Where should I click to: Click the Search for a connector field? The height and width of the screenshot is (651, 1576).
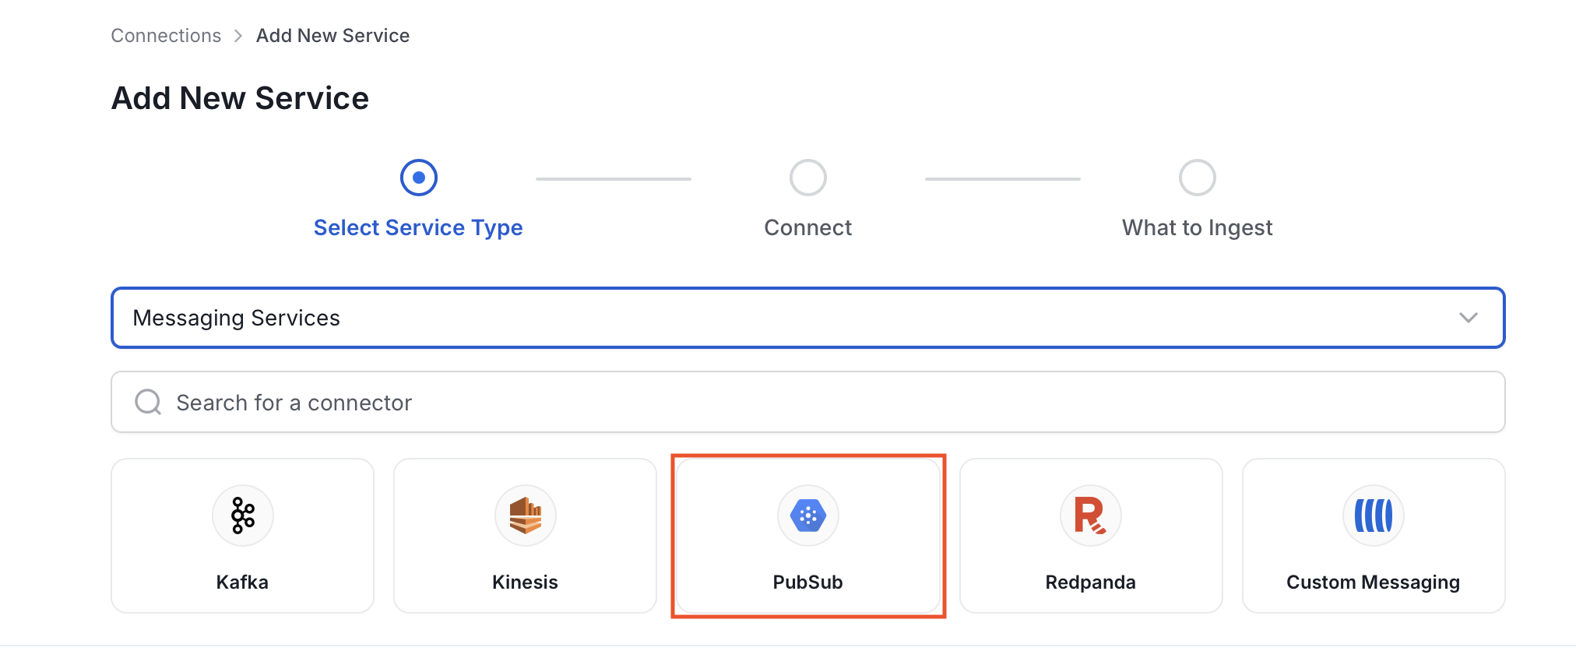[808, 402]
